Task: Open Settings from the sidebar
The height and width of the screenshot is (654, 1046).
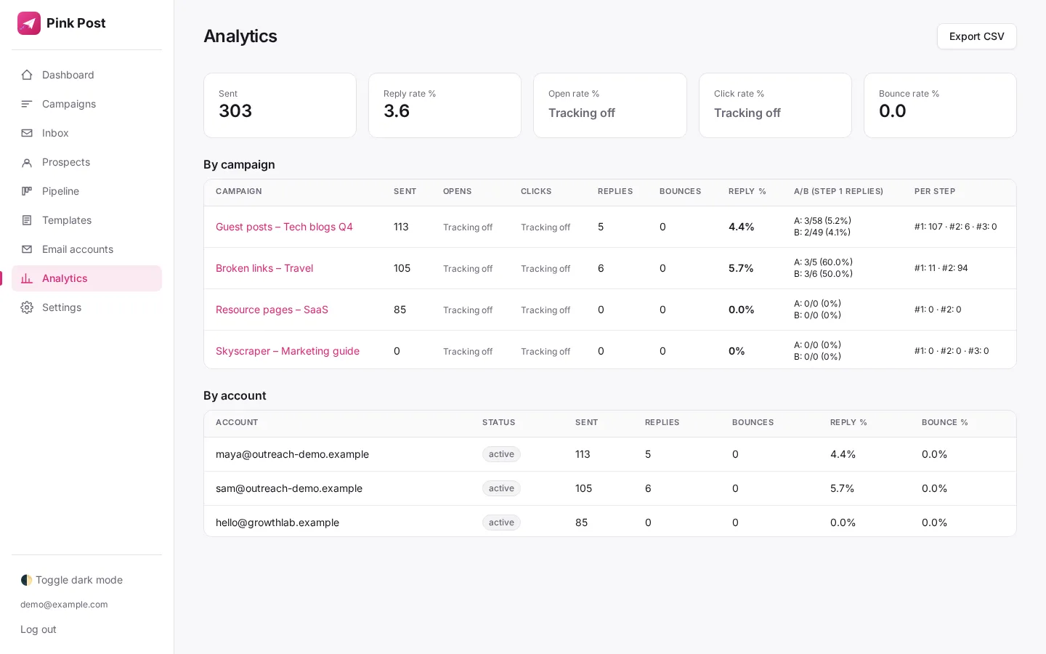Action: coord(86,307)
